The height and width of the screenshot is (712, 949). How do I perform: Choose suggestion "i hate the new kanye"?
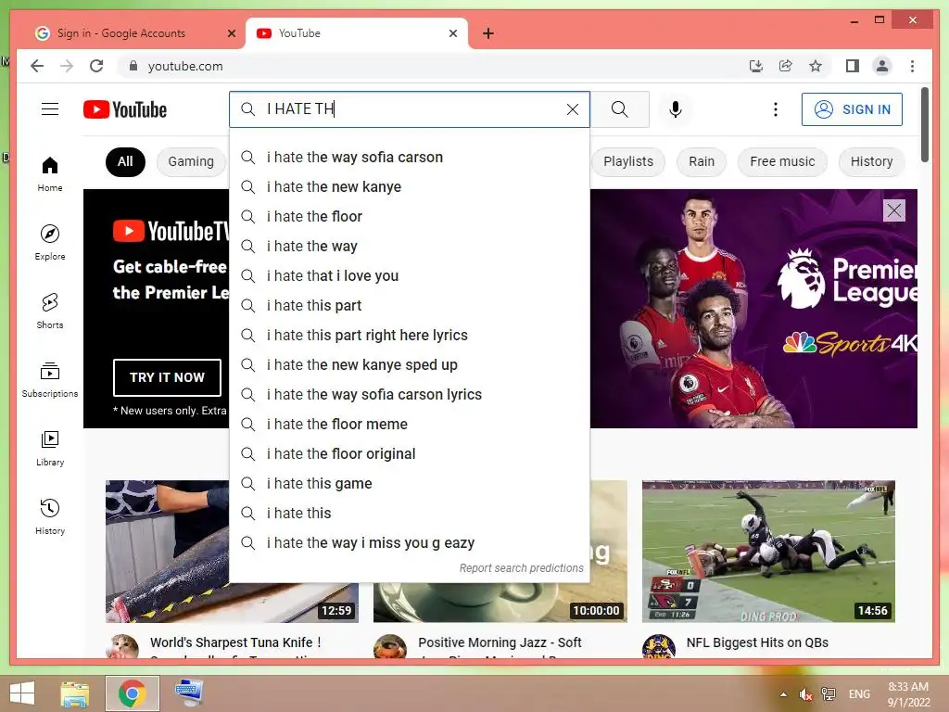pyautogui.click(x=409, y=187)
